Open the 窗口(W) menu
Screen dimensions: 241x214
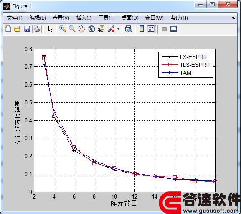(x=155, y=18)
